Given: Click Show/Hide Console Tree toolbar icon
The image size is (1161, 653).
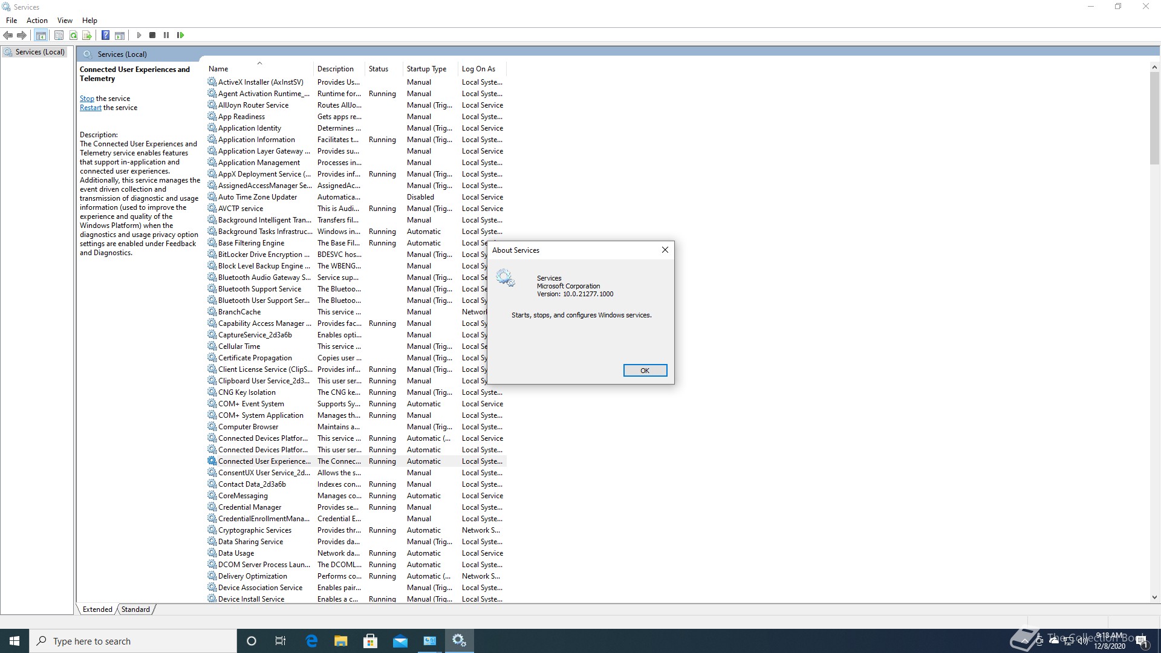Looking at the screenshot, I should coord(41,35).
